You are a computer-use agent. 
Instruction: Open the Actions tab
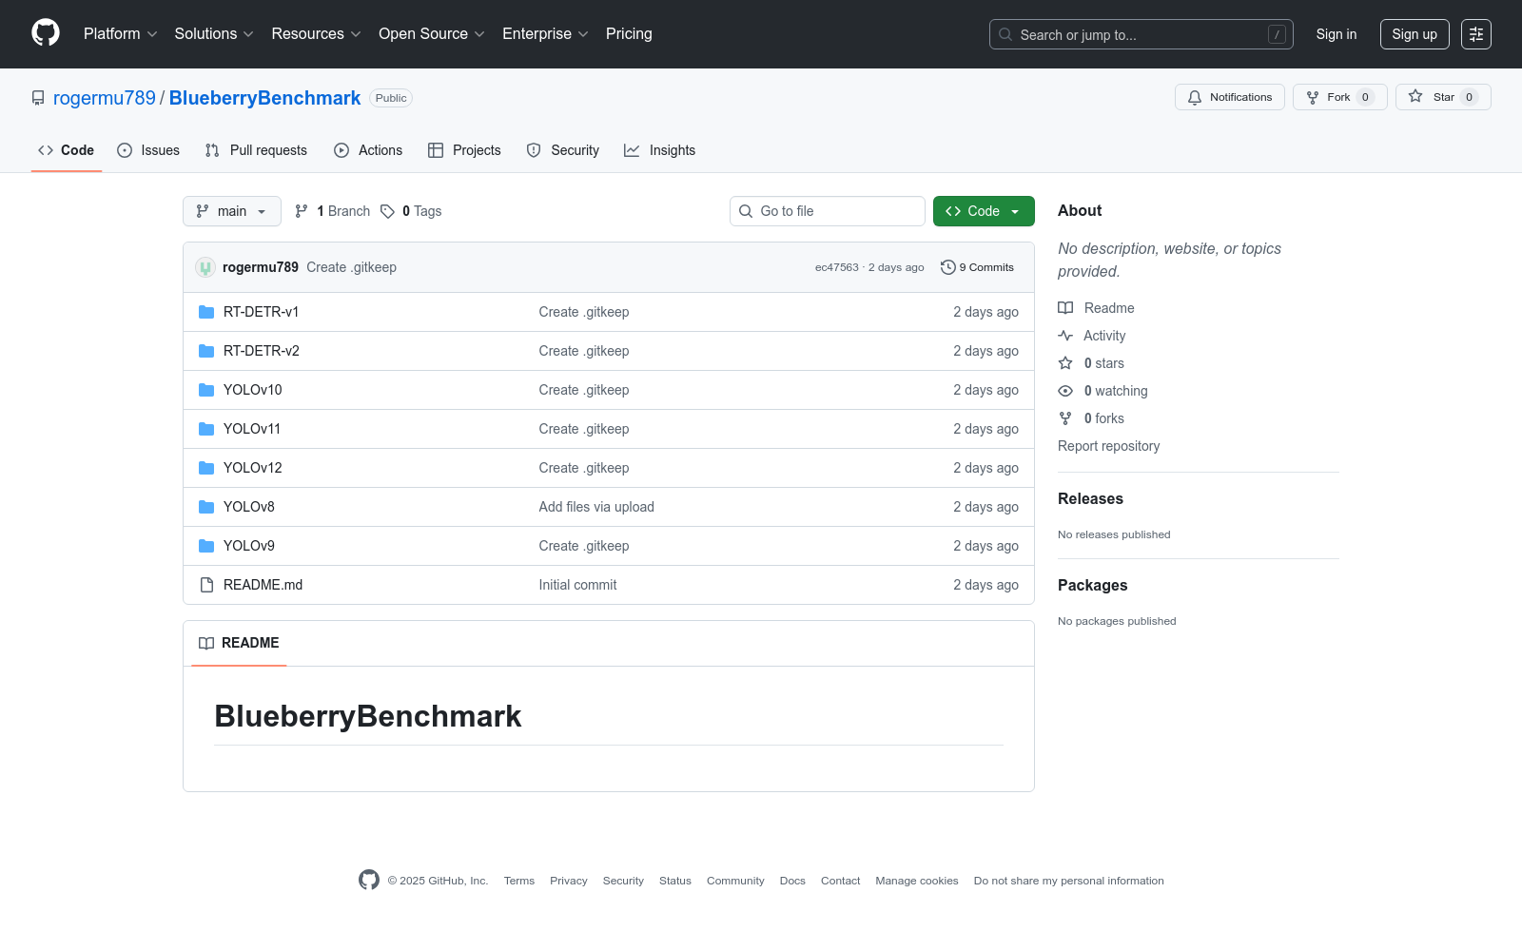[368, 150]
